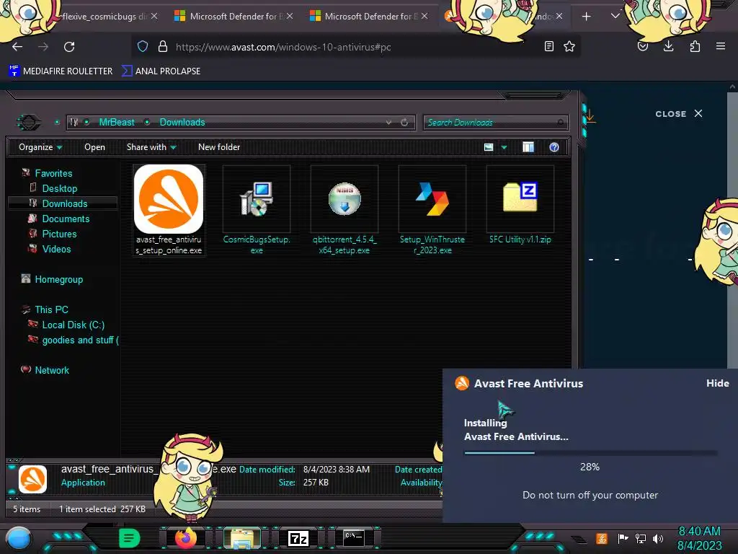Open the tracking protection shield icon
Image resolution: width=738 pixels, height=554 pixels.
click(x=143, y=46)
